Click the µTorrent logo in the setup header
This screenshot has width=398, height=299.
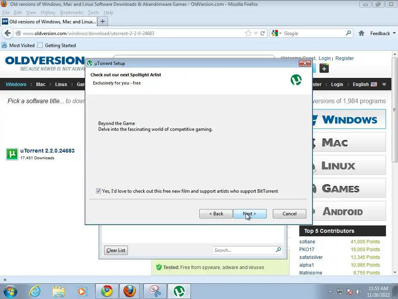(x=296, y=80)
